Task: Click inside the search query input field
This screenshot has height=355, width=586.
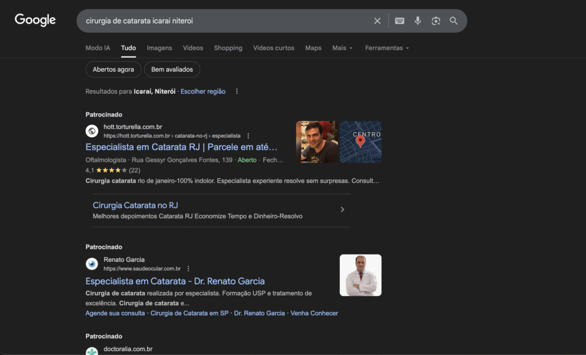Action: (x=224, y=21)
